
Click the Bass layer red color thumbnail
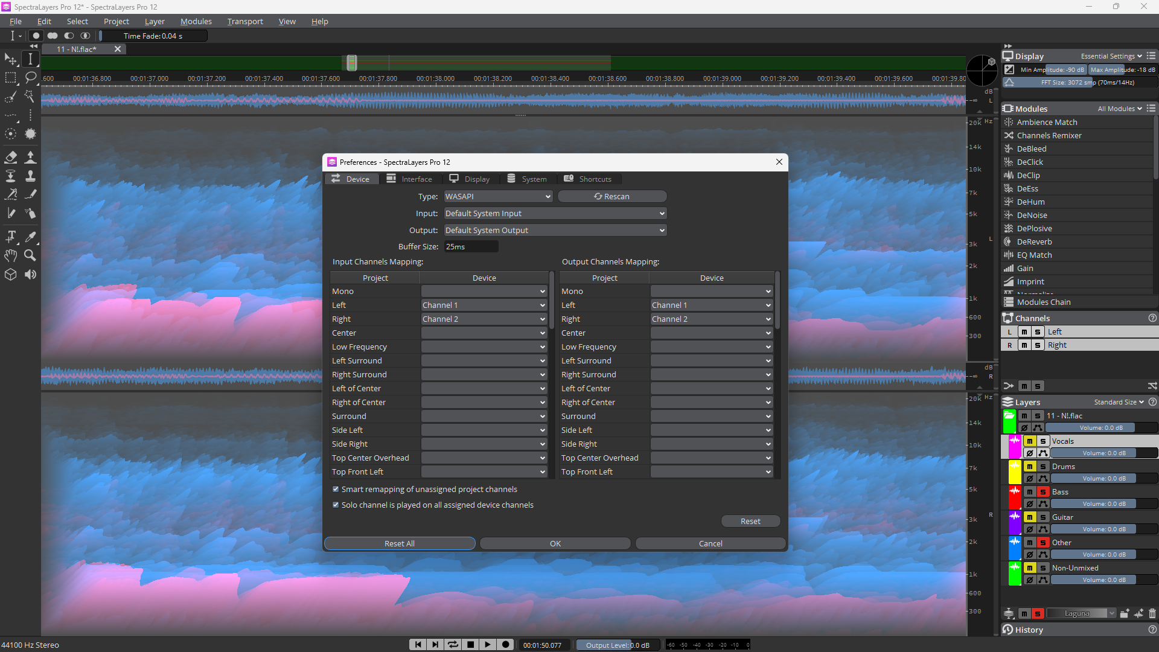(x=1015, y=498)
